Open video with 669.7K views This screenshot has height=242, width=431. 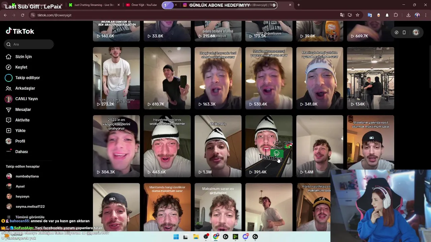click(x=370, y=31)
